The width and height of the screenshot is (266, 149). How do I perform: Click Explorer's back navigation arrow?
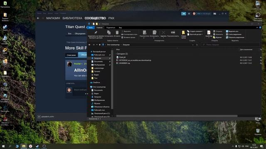click(90, 45)
